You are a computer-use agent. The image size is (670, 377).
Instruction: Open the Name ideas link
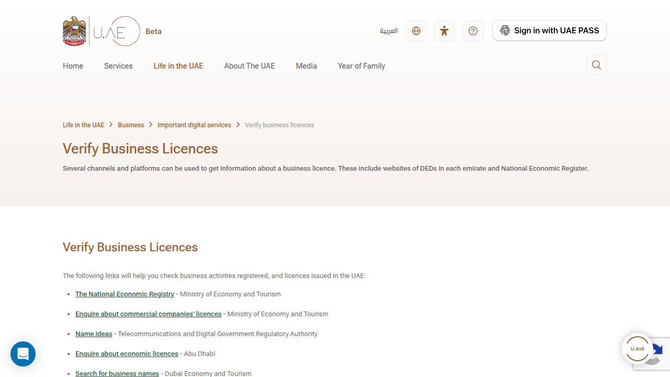pyautogui.click(x=94, y=334)
